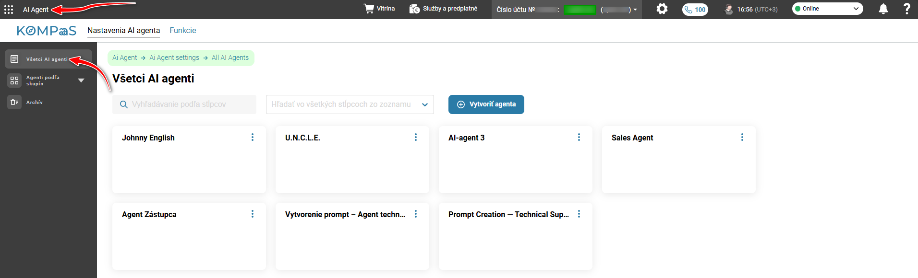Open the U.N.C.L.E. agent card
This screenshot has width=918, height=278.
[352, 160]
